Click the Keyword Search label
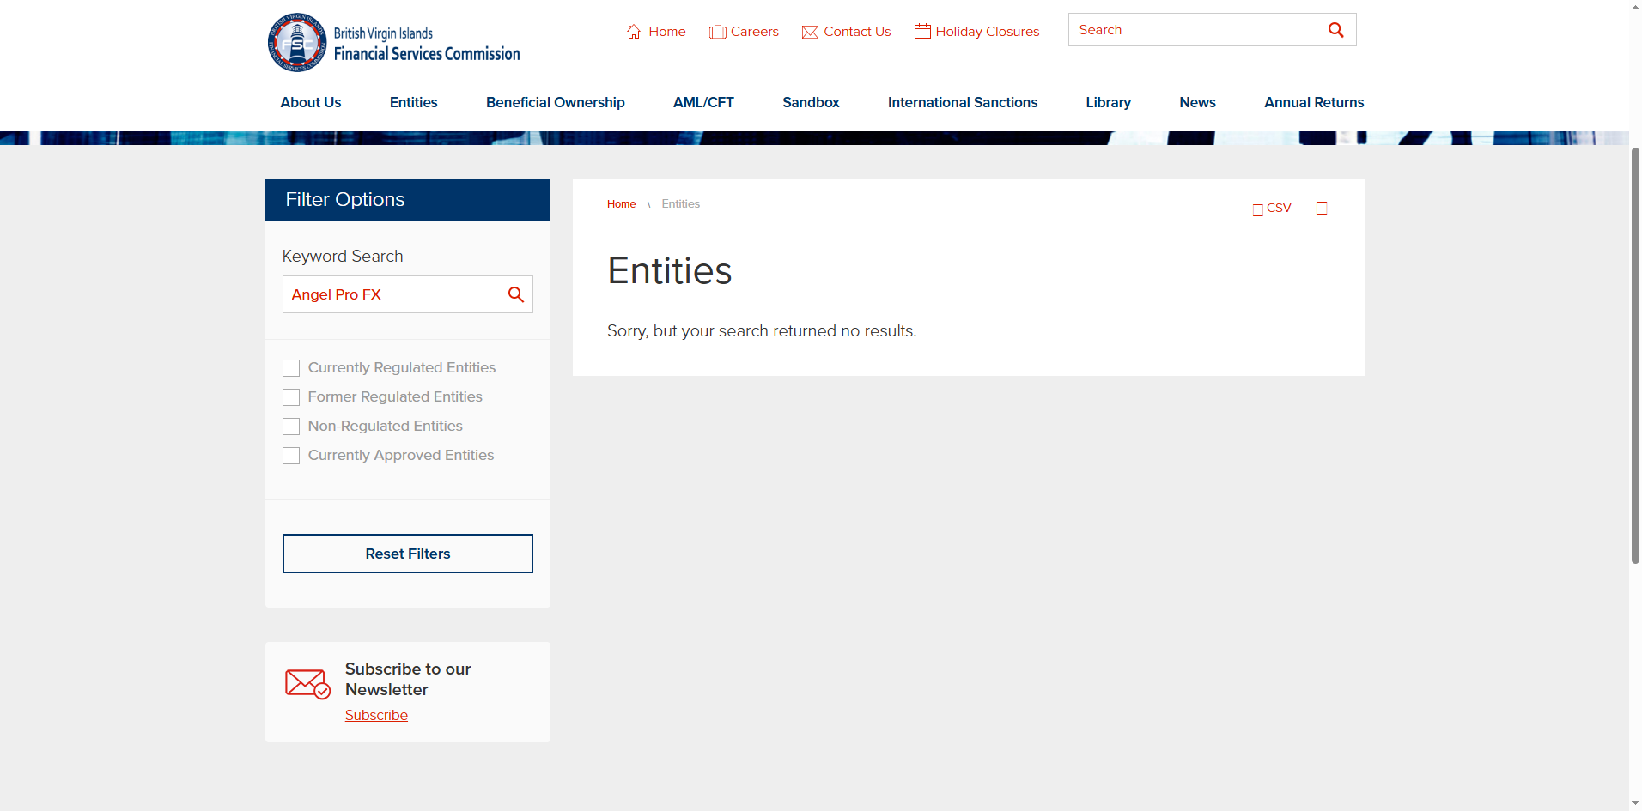This screenshot has width=1642, height=811. [x=343, y=257]
